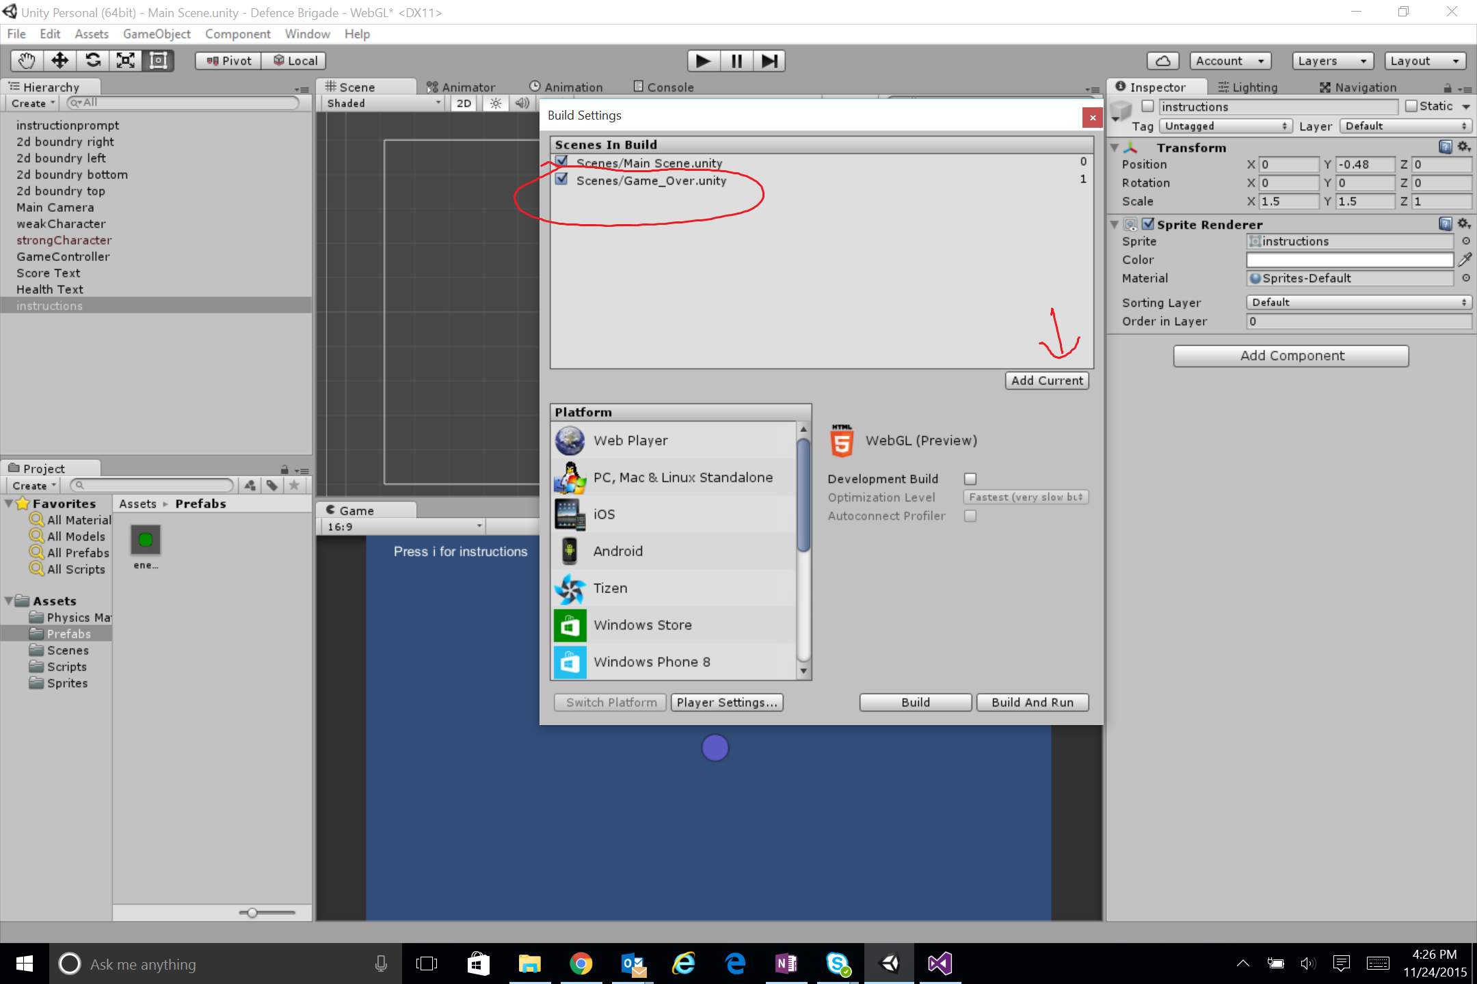Select Android platform
This screenshot has height=984, width=1477.
coord(674,551)
